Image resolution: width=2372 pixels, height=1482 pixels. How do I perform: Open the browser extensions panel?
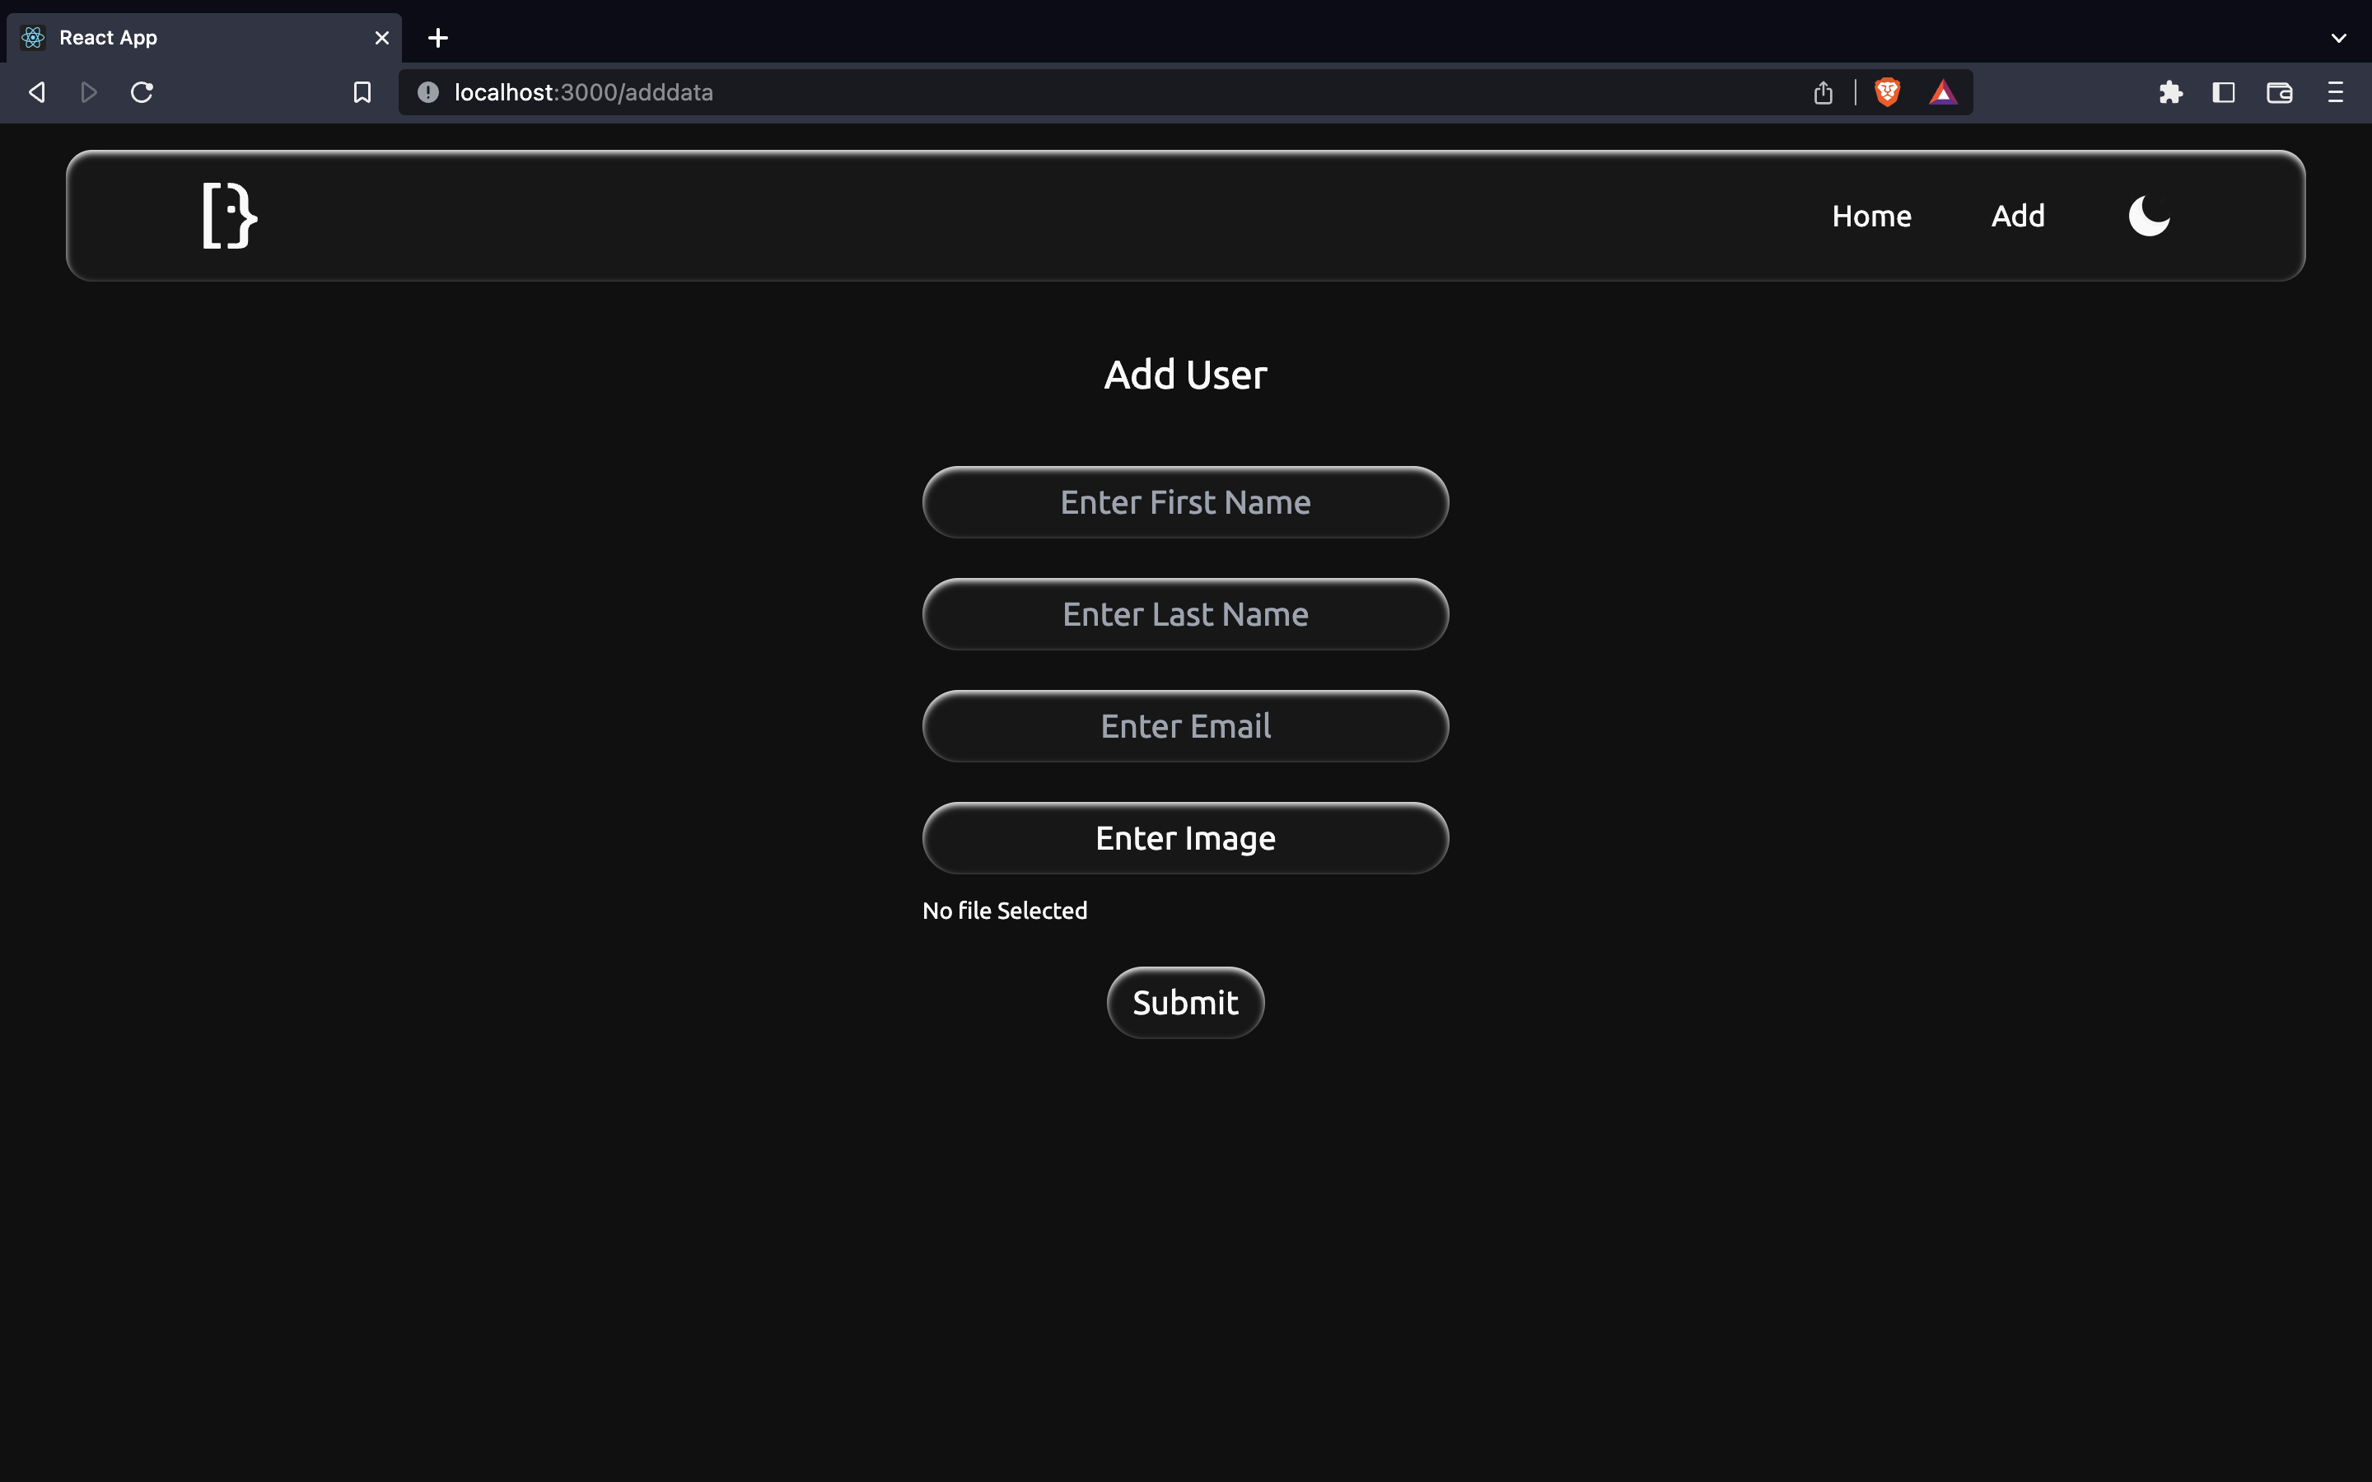tap(2170, 91)
